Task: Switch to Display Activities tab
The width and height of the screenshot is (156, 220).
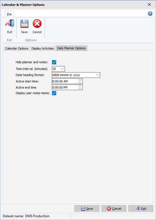Action: pyautogui.click(x=43, y=48)
